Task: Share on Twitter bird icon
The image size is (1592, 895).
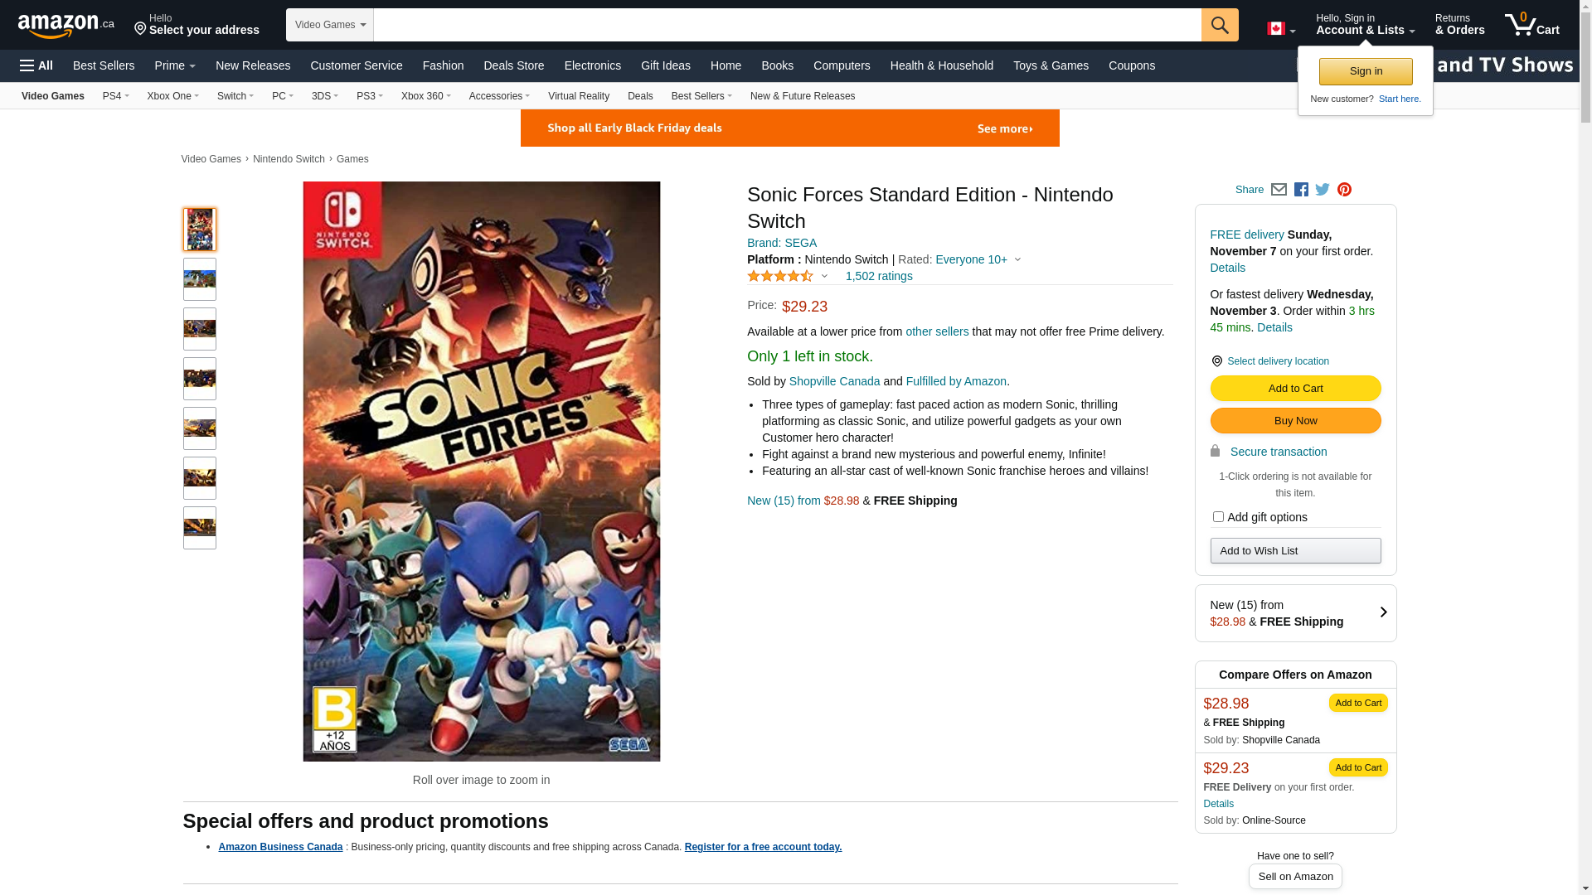Action: [1323, 190]
